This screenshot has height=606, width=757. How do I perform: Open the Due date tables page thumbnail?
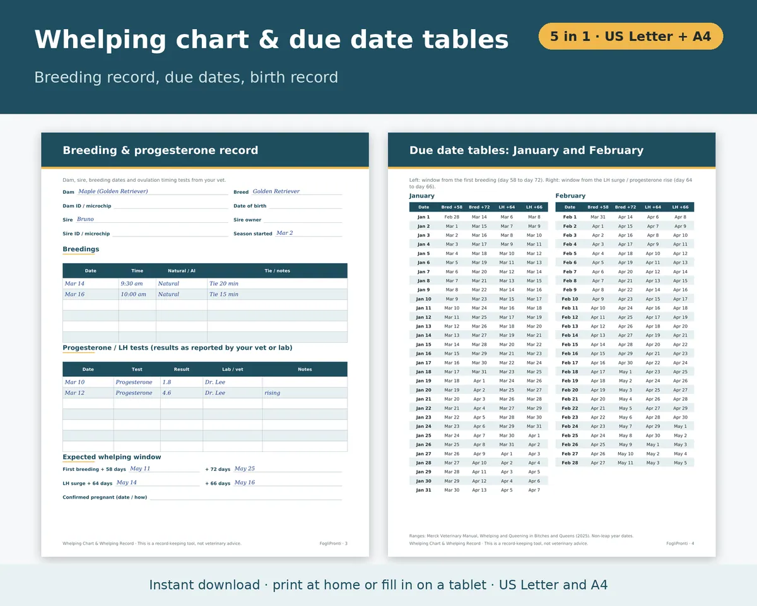[552, 345]
